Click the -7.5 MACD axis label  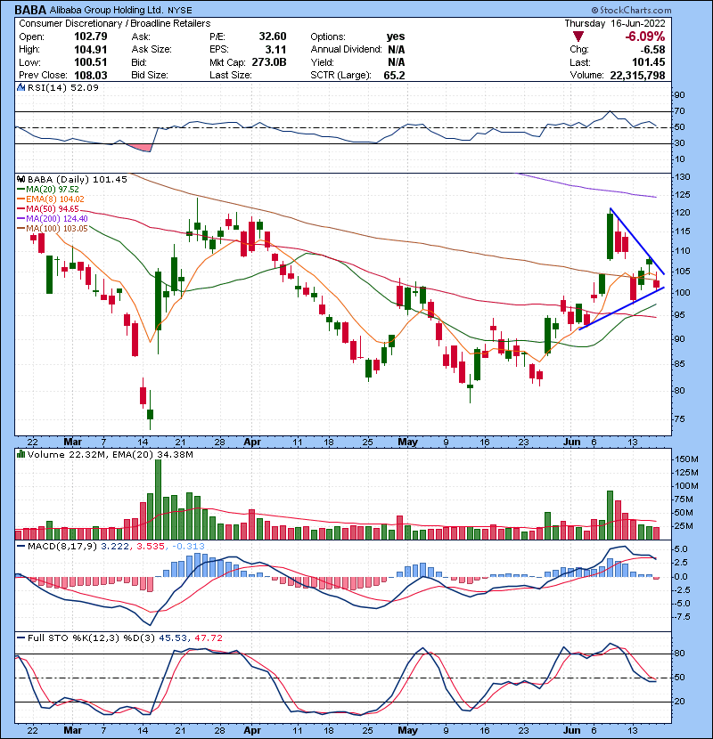point(684,616)
